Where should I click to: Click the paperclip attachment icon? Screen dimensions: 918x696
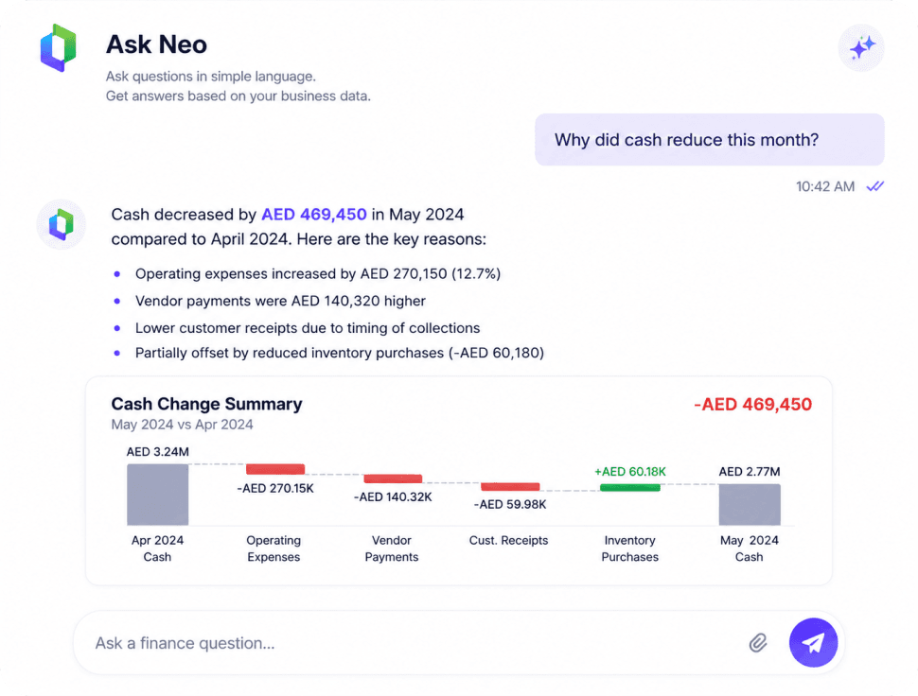point(757,643)
